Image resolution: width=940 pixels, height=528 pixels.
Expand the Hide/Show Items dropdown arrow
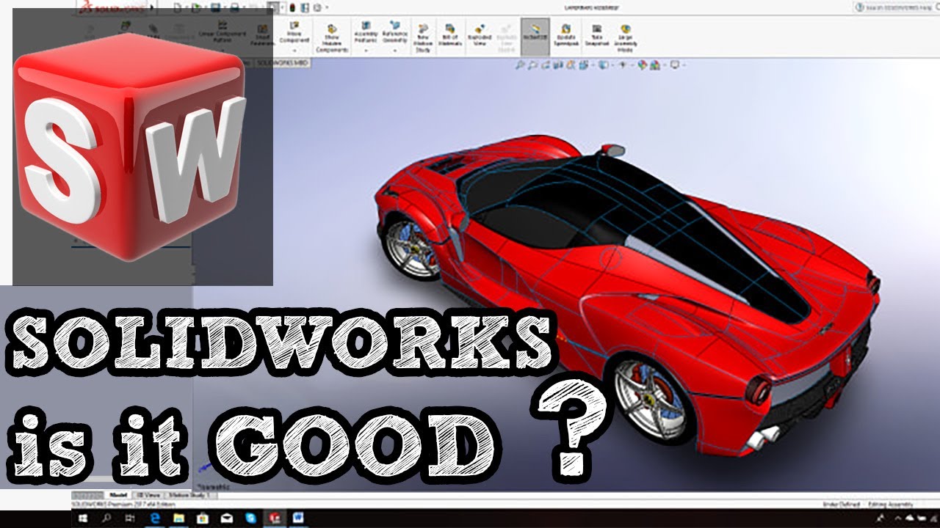632,65
